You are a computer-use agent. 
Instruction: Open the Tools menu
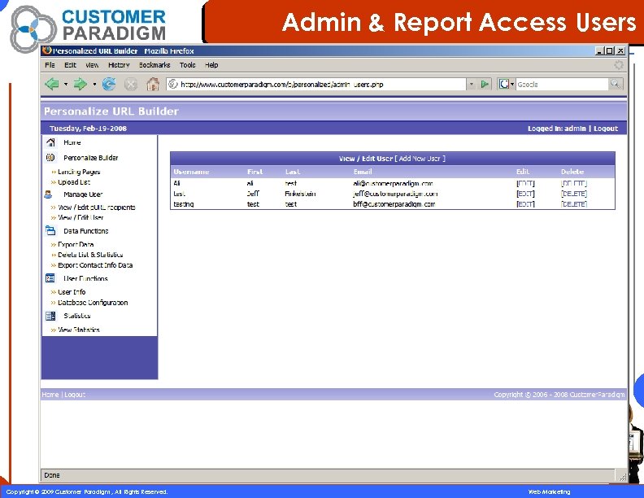click(187, 65)
